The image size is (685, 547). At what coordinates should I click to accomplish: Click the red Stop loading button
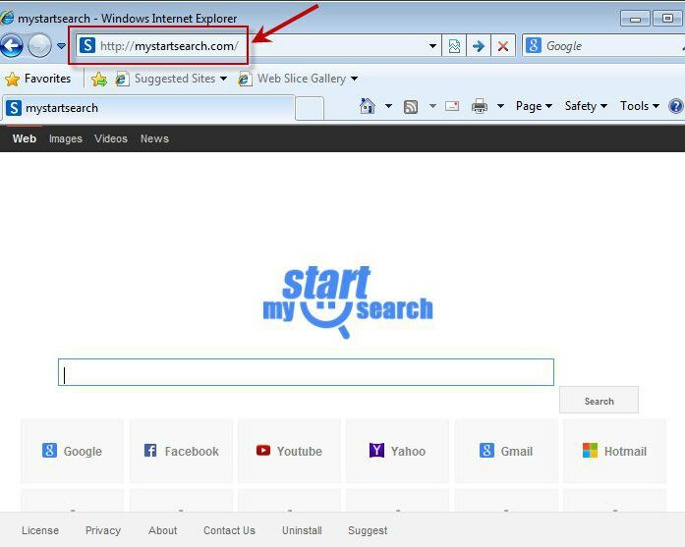pos(503,46)
